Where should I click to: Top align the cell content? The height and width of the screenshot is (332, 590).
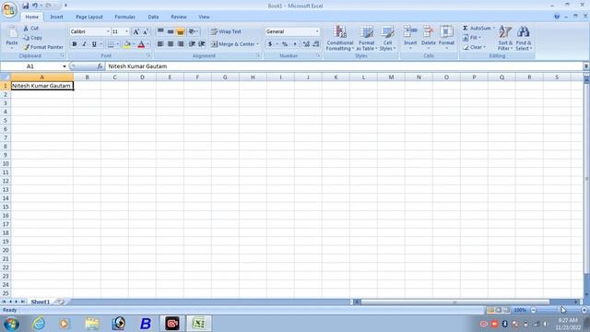(160, 31)
